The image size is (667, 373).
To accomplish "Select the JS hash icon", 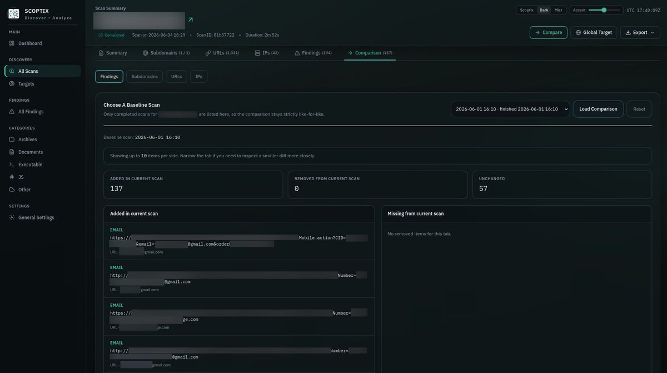I will [x=12, y=177].
